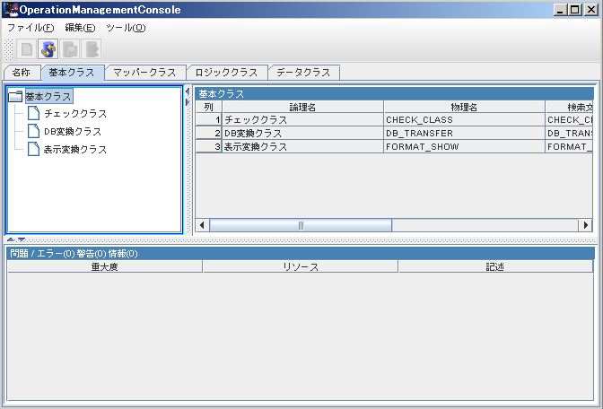Open the 編集(E) menu
The image size is (603, 409).
pos(80,28)
